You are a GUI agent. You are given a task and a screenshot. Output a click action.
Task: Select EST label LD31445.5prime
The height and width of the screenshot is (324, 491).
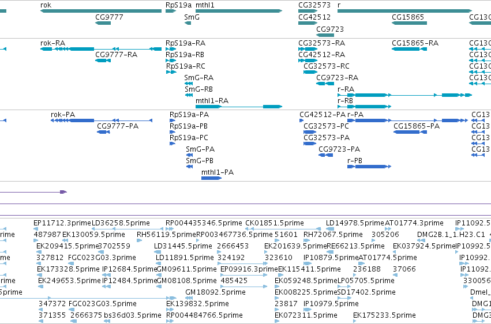[x=183, y=246]
